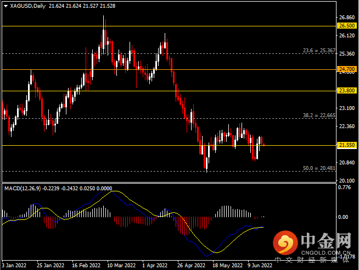This screenshot has height=270, width=359.
Task: Click the 38.2 = 22.665 Fibonacci label
Action: click(319, 115)
